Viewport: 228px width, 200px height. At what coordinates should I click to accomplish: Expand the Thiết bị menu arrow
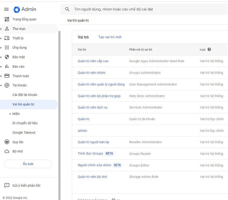pyautogui.click(x=1, y=38)
